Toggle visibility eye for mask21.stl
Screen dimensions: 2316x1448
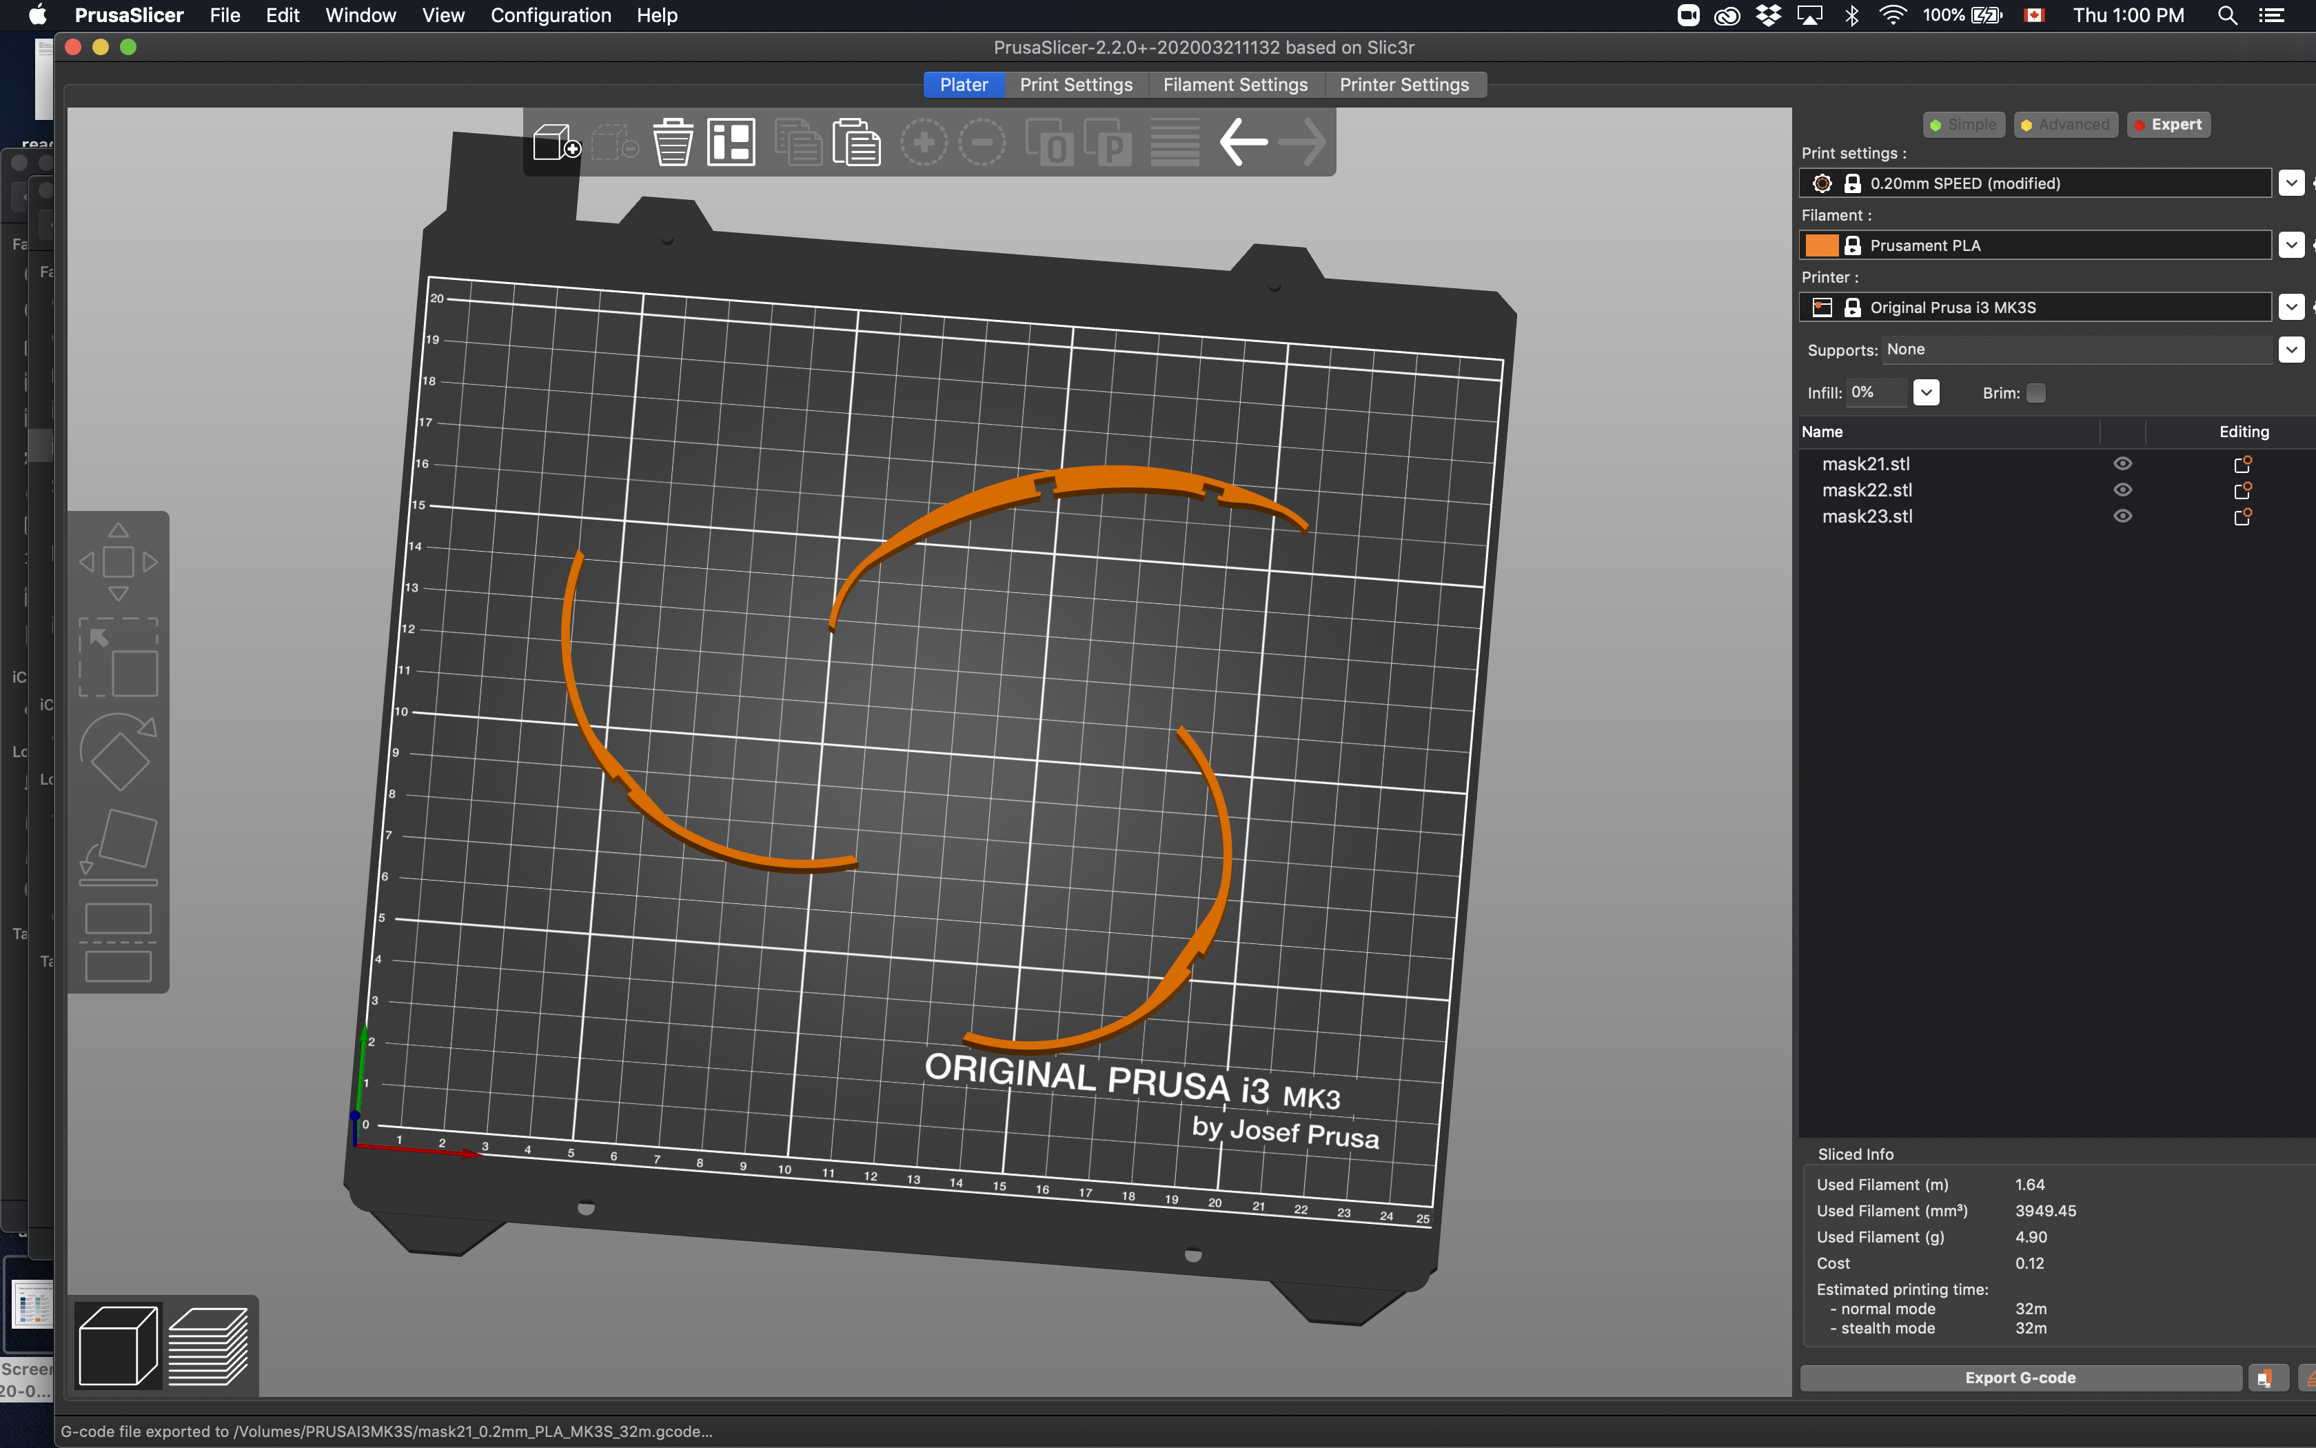coord(2122,463)
